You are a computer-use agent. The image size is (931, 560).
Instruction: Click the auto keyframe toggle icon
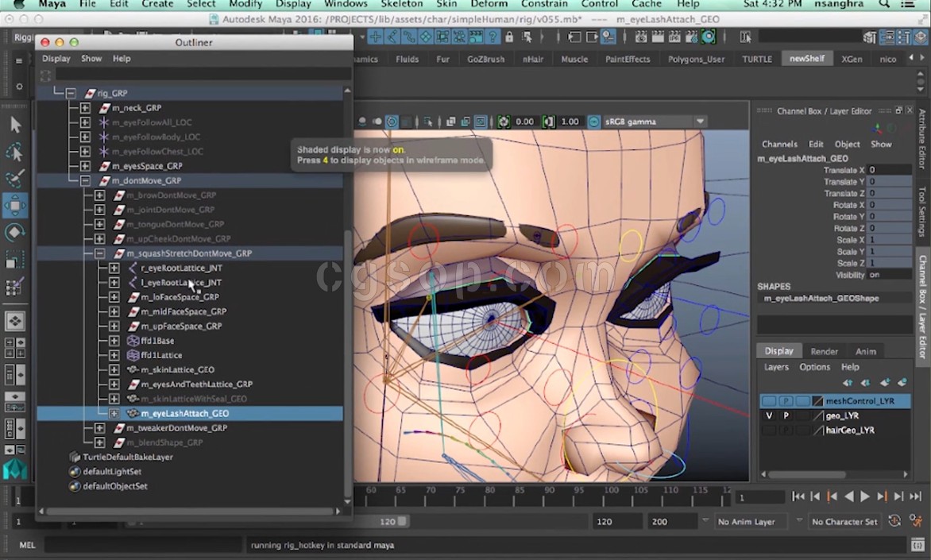(895, 521)
